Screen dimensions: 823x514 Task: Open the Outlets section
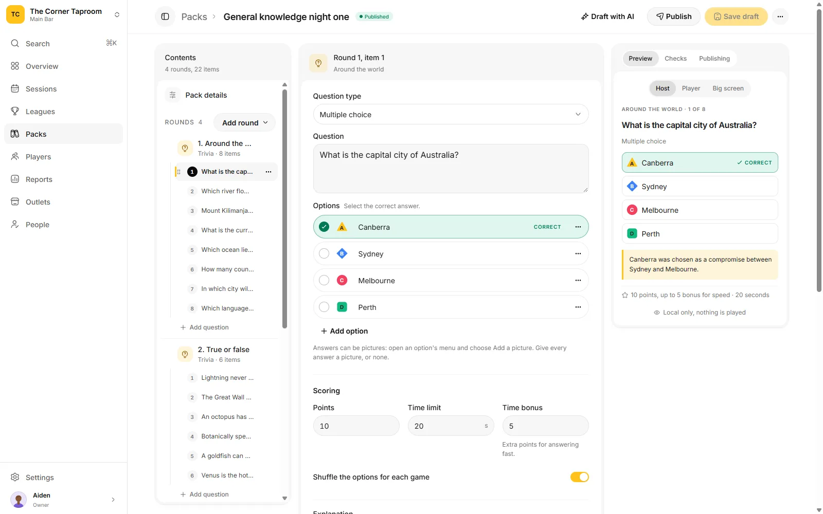pos(63,202)
